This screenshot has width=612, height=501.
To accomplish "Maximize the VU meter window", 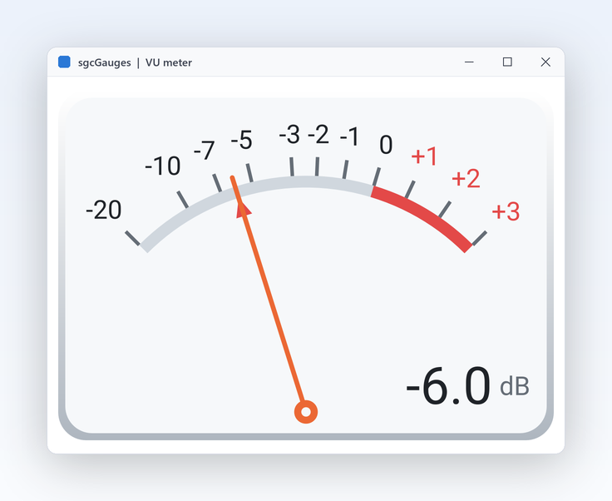I will [507, 62].
